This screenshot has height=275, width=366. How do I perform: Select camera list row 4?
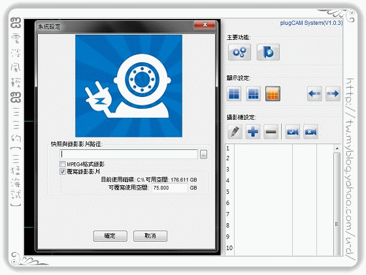[x=279, y=181]
